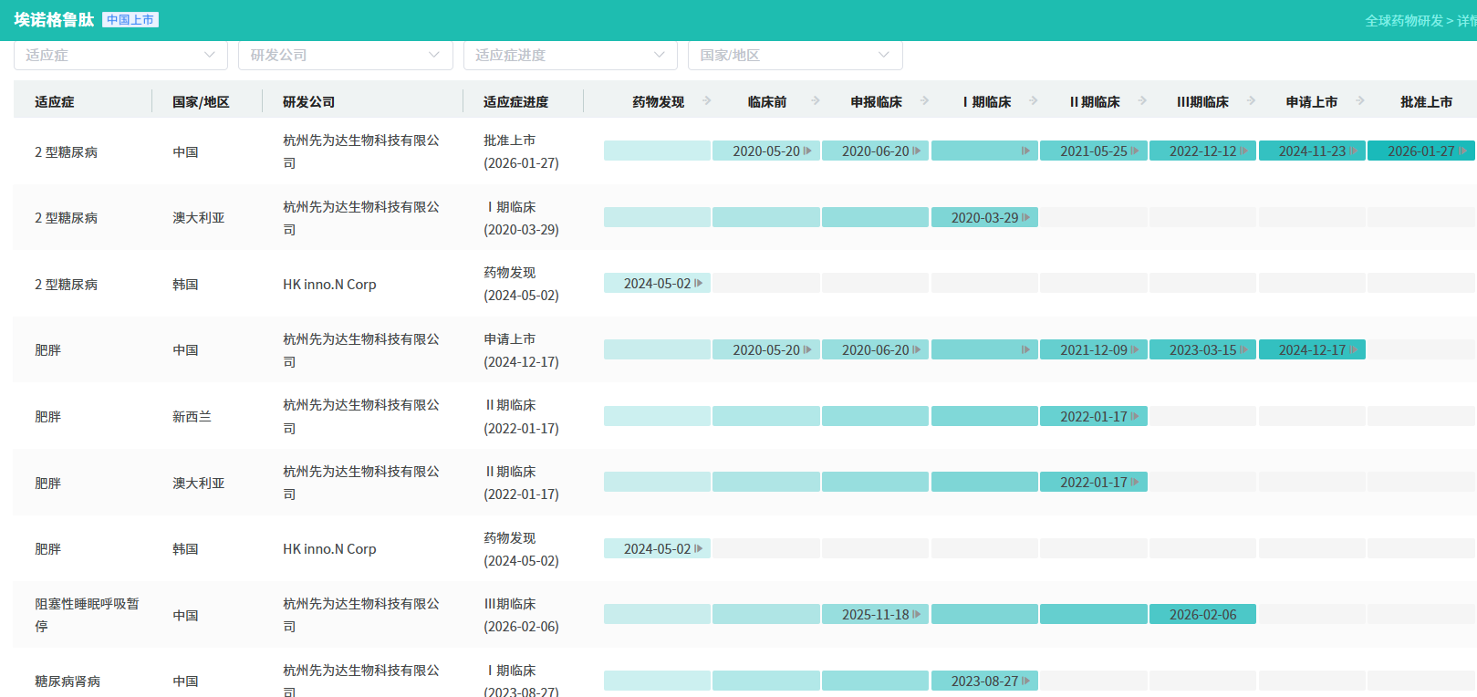Select the 2026-01-27 approval milestone bar
Screen dimensions: 1477x697
1420,151
